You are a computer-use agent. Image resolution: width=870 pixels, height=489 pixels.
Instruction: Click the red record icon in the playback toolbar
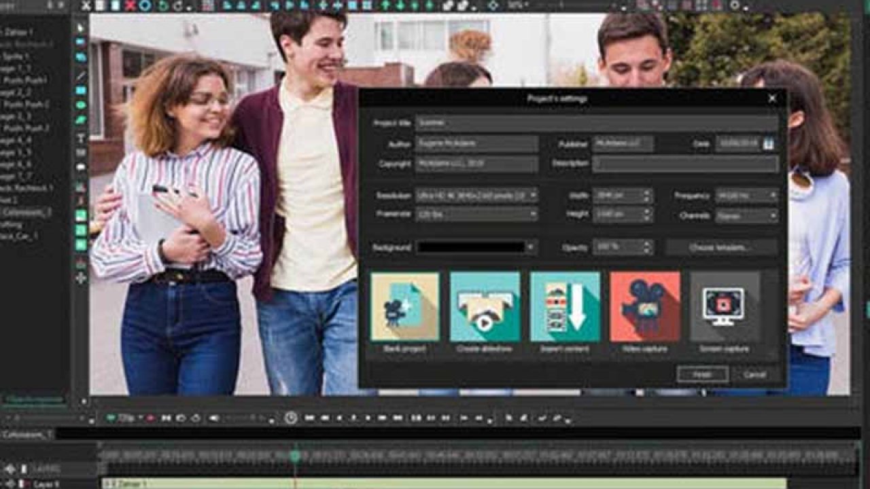(150, 418)
